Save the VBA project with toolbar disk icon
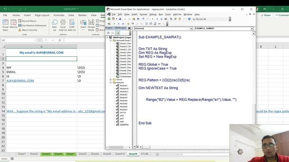The image size is (289, 162). pyautogui.click(x=120, y=19)
